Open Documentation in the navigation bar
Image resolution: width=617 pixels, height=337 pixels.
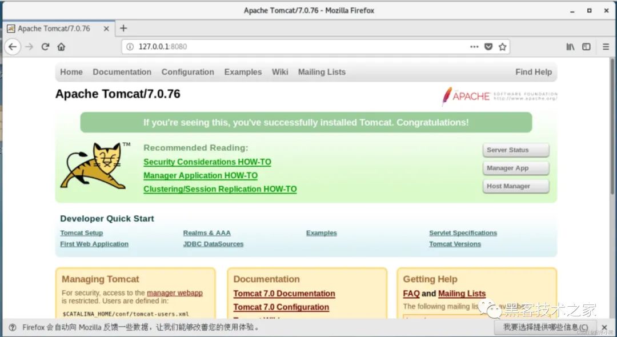122,72
